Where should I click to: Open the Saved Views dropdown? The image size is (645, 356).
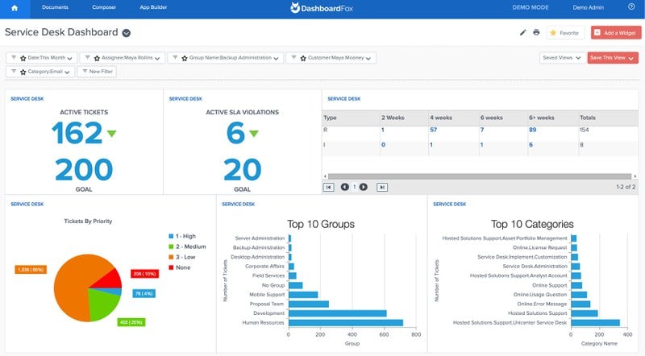[x=562, y=58]
